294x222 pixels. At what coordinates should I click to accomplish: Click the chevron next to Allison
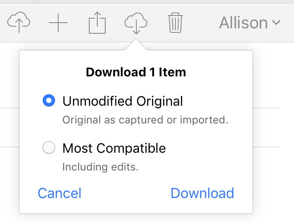[276, 23]
